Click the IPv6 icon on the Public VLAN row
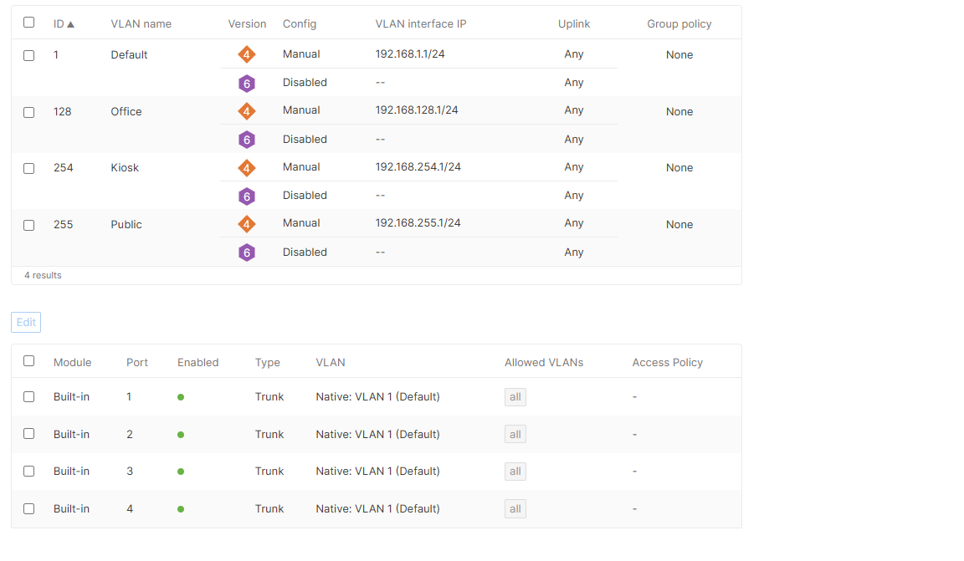This screenshot has height=561, width=964. (247, 252)
